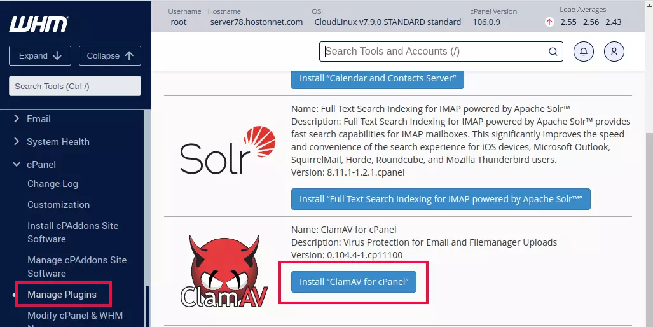653x327 pixels.
Task: Expand all sidebar menus with Expand button
Action: [40, 56]
